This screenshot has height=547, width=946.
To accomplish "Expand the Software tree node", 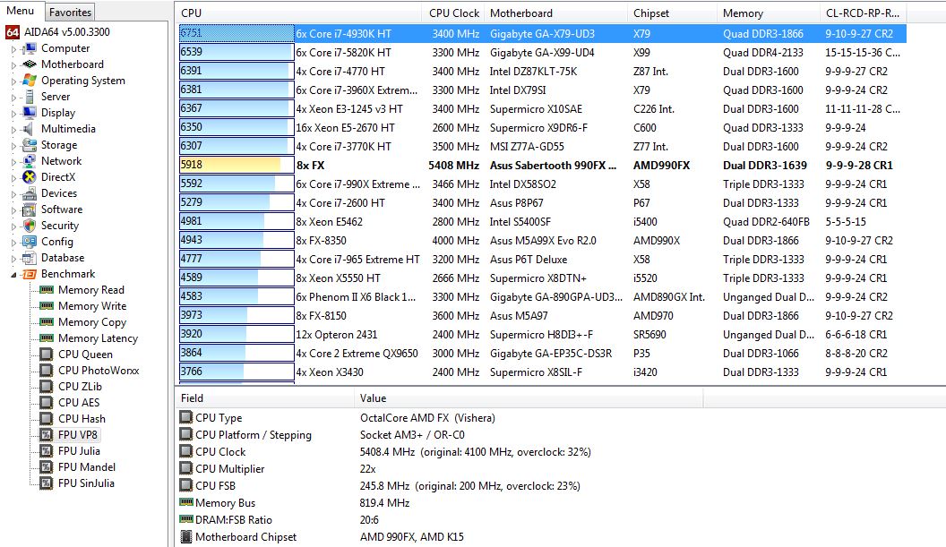I will tap(13, 209).
